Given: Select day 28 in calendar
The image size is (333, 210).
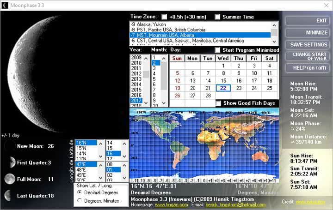Looking at the screenshot, I should tap(208, 96).
